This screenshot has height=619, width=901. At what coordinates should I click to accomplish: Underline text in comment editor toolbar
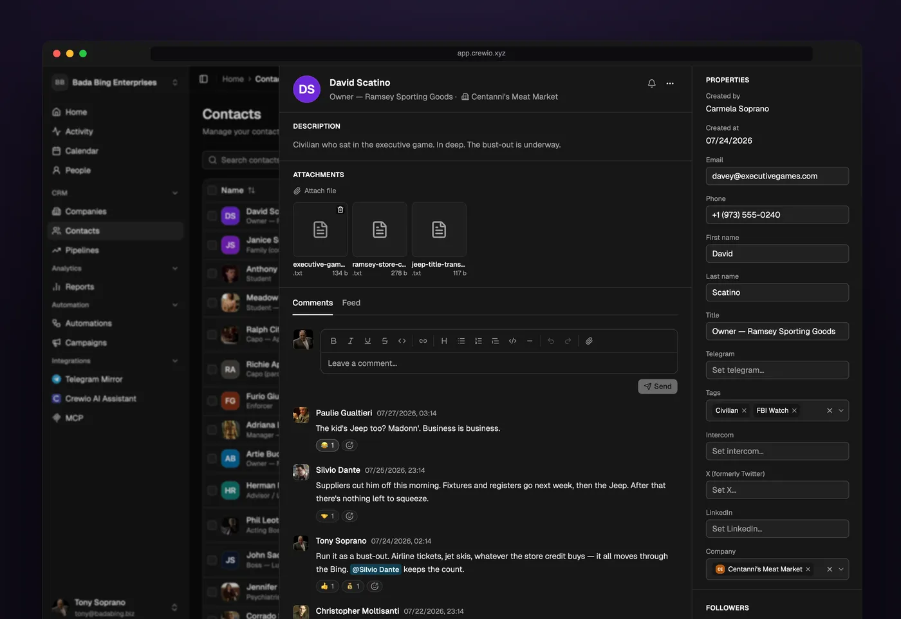[x=367, y=341]
